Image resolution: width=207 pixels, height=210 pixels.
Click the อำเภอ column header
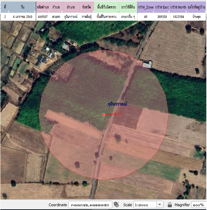pos(71,7)
